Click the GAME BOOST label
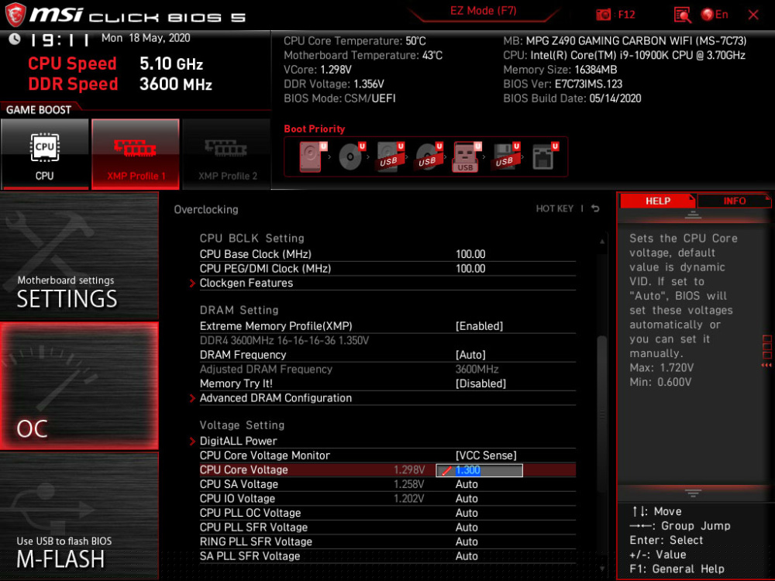The width and height of the screenshot is (775, 581). 39,110
